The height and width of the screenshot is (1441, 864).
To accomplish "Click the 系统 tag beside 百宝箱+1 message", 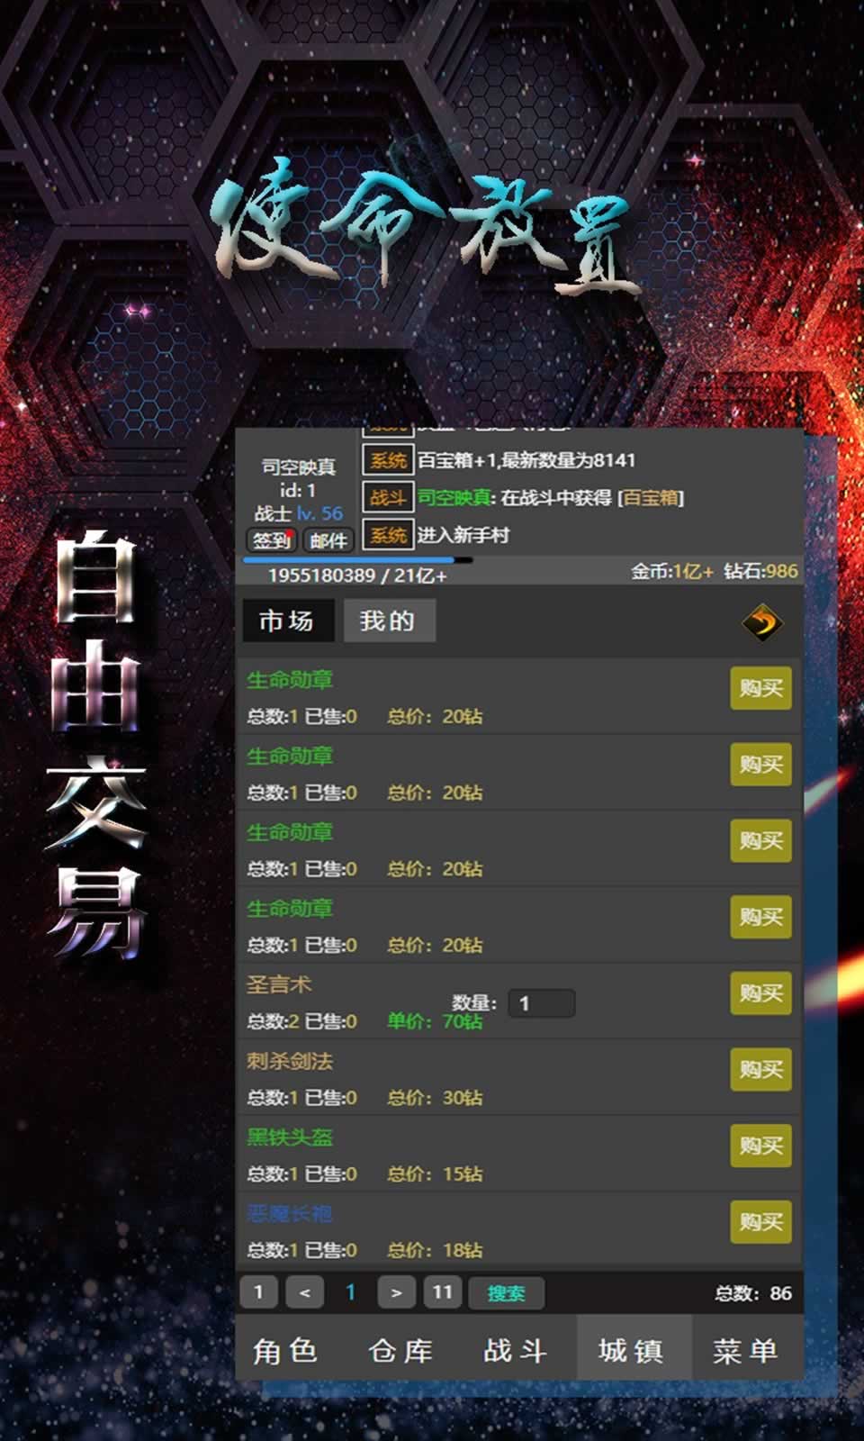I will [x=388, y=460].
